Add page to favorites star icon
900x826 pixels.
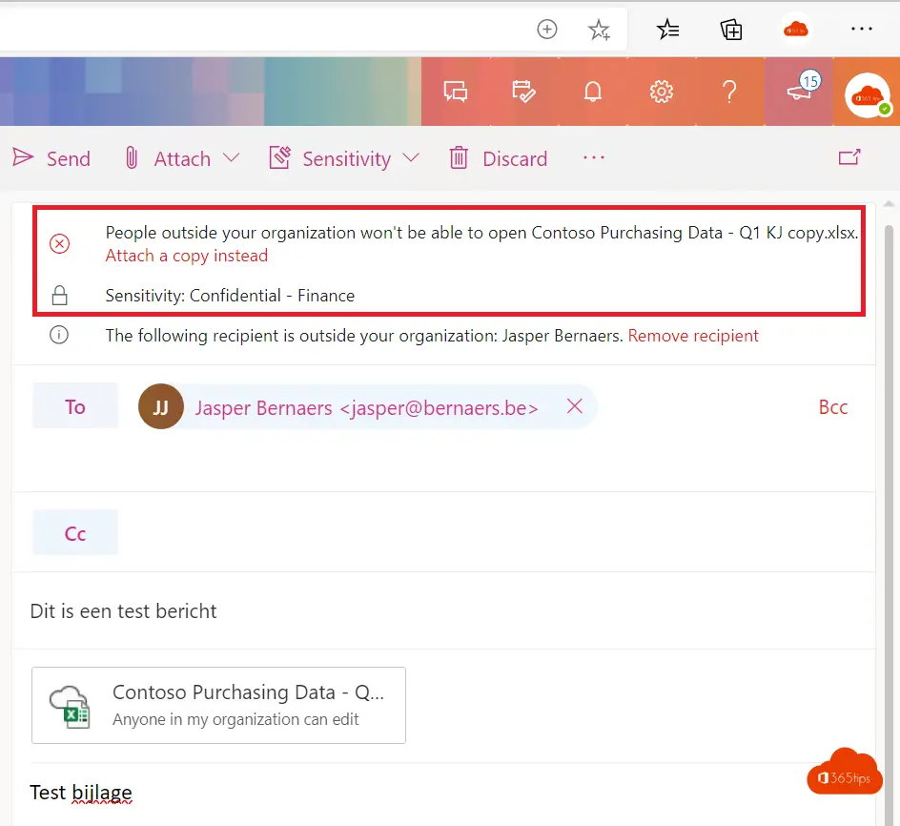tap(599, 30)
